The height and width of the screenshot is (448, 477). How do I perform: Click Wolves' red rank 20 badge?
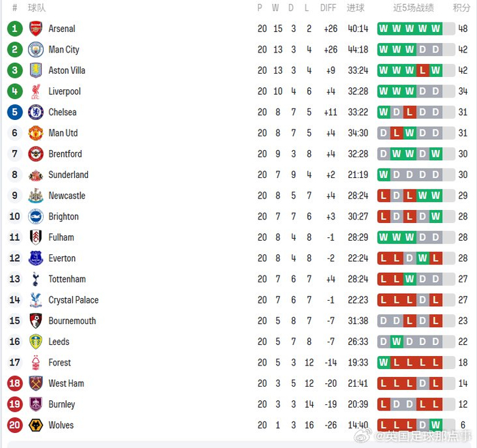[14, 425]
